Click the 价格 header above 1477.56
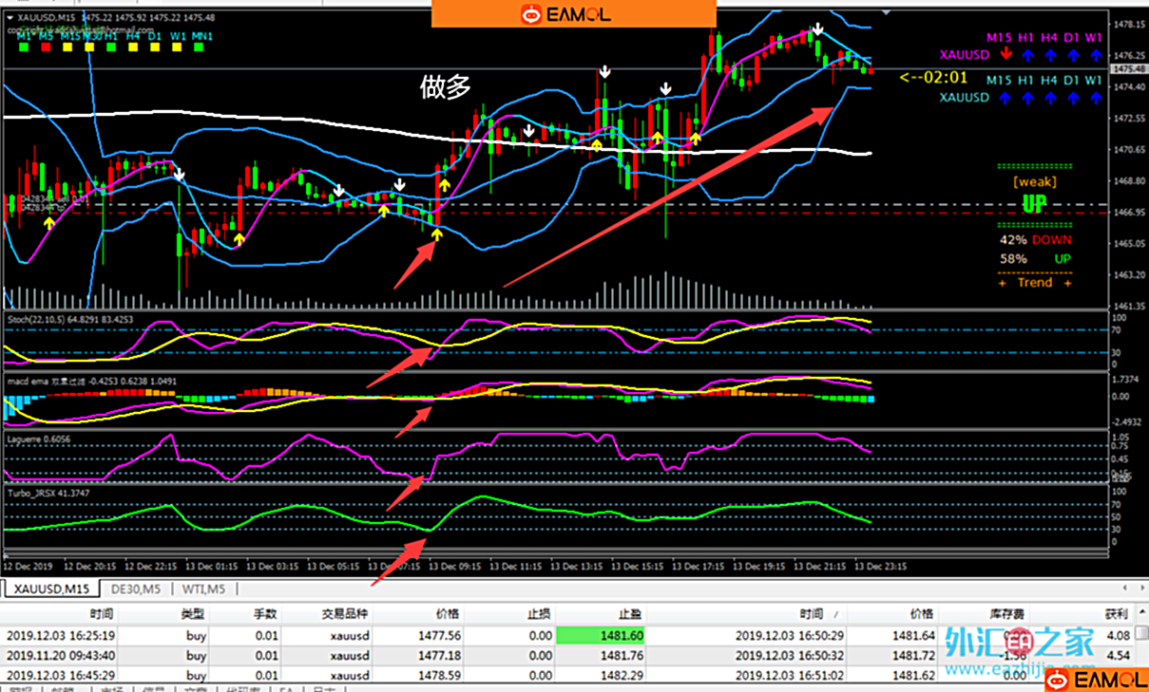The image size is (1149, 692). pyautogui.click(x=447, y=614)
